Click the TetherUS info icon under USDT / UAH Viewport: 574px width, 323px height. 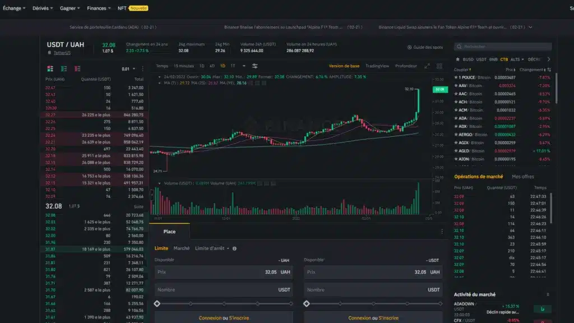(x=49, y=53)
